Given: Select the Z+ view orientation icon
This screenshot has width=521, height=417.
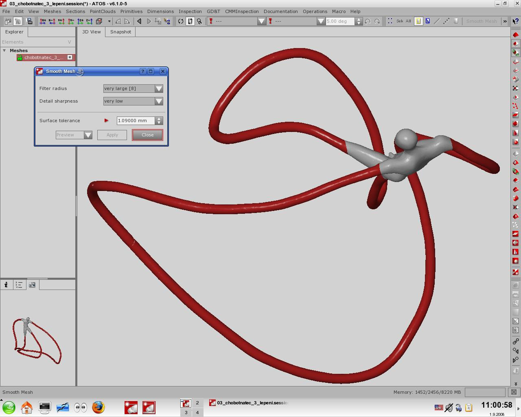Looking at the screenshot, I should 81,21.
